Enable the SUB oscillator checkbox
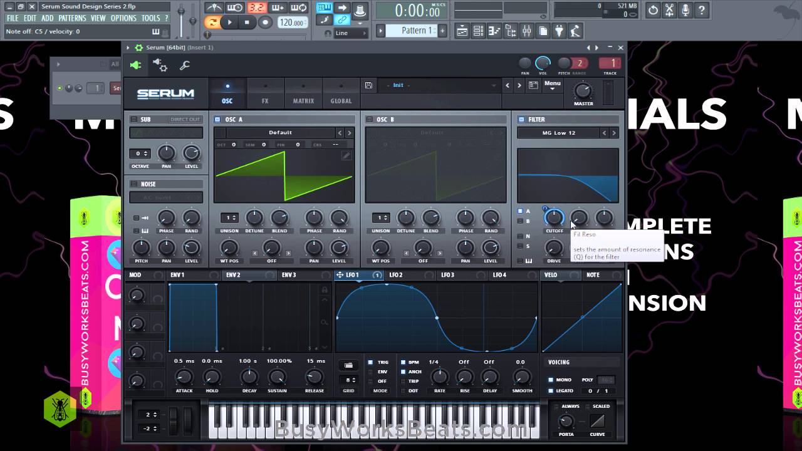 [133, 119]
